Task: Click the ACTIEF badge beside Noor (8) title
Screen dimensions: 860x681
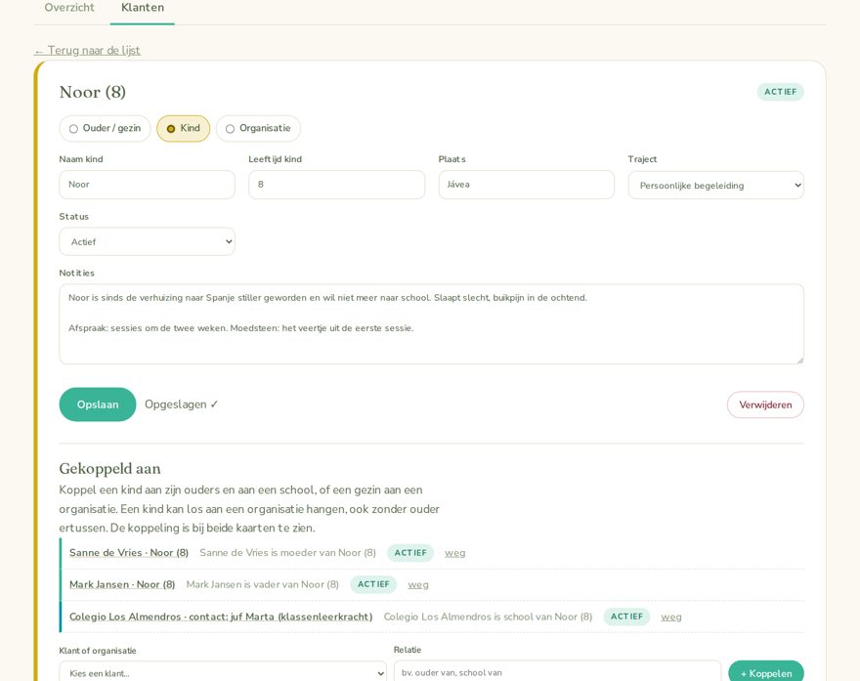Action: click(781, 92)
